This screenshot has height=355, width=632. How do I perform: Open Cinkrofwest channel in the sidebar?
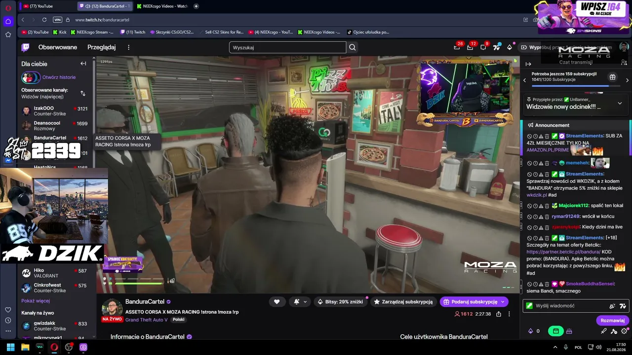54,288
